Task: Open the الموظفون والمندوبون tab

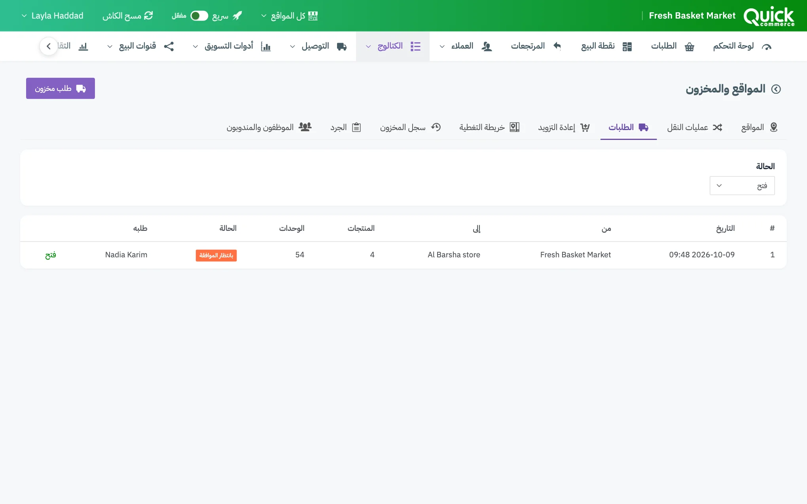Action: point(269,127)
